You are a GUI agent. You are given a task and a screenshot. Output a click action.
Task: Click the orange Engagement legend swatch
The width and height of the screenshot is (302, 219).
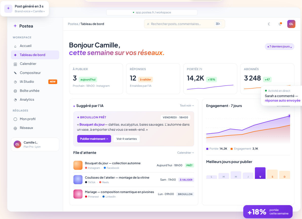pos(232,149)
